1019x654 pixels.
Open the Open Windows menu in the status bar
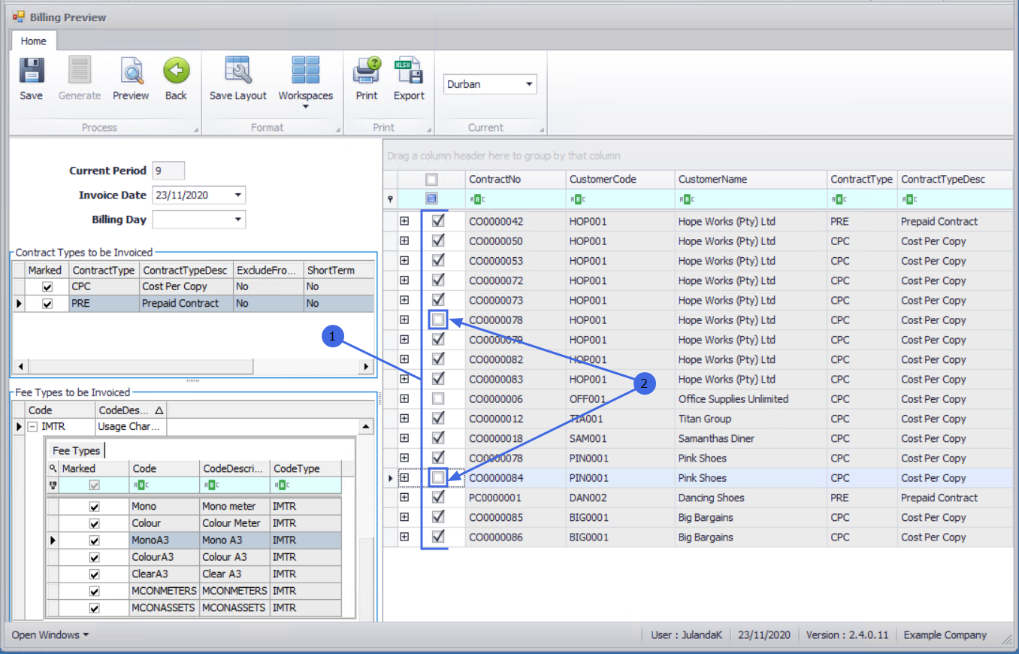coord(50,635)
